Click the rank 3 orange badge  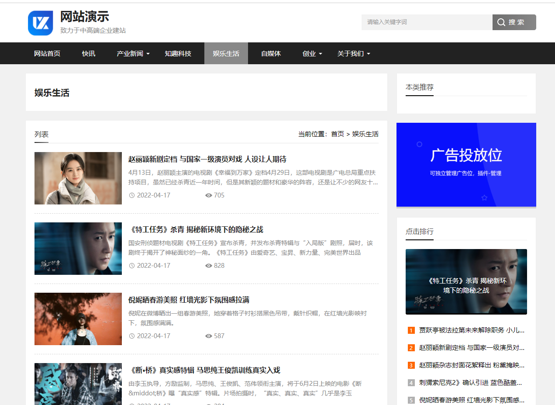pos(411,365)
